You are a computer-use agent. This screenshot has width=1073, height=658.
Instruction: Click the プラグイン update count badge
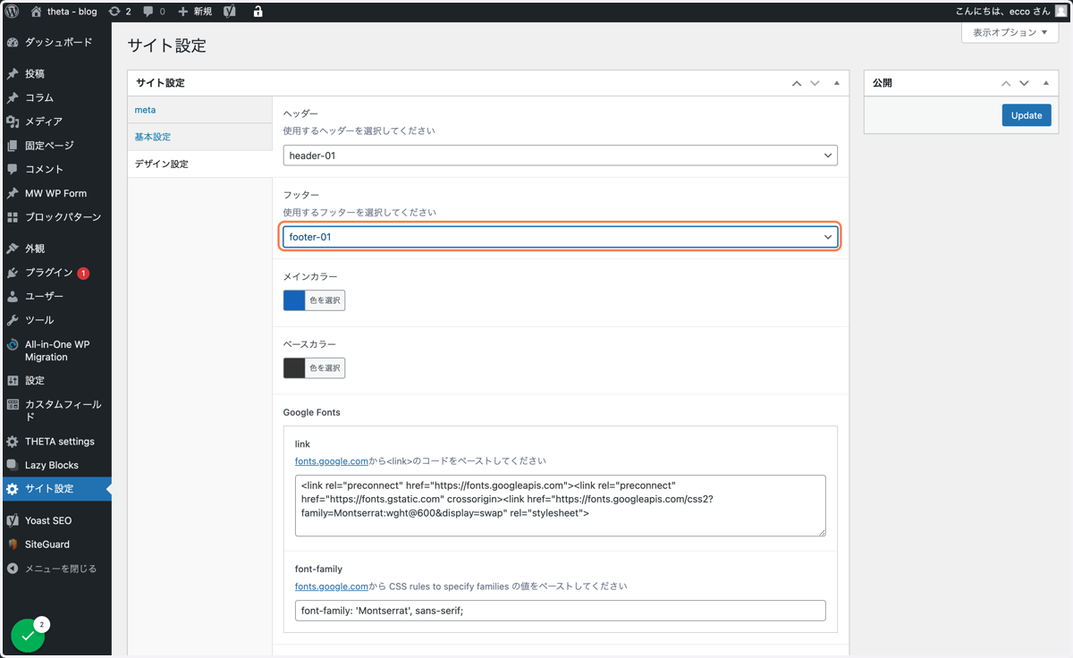coord(83,274)
